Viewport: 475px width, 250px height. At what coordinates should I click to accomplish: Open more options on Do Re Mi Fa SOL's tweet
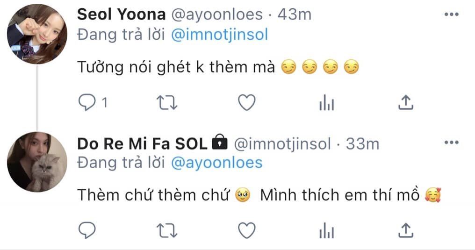coord(451,143)
